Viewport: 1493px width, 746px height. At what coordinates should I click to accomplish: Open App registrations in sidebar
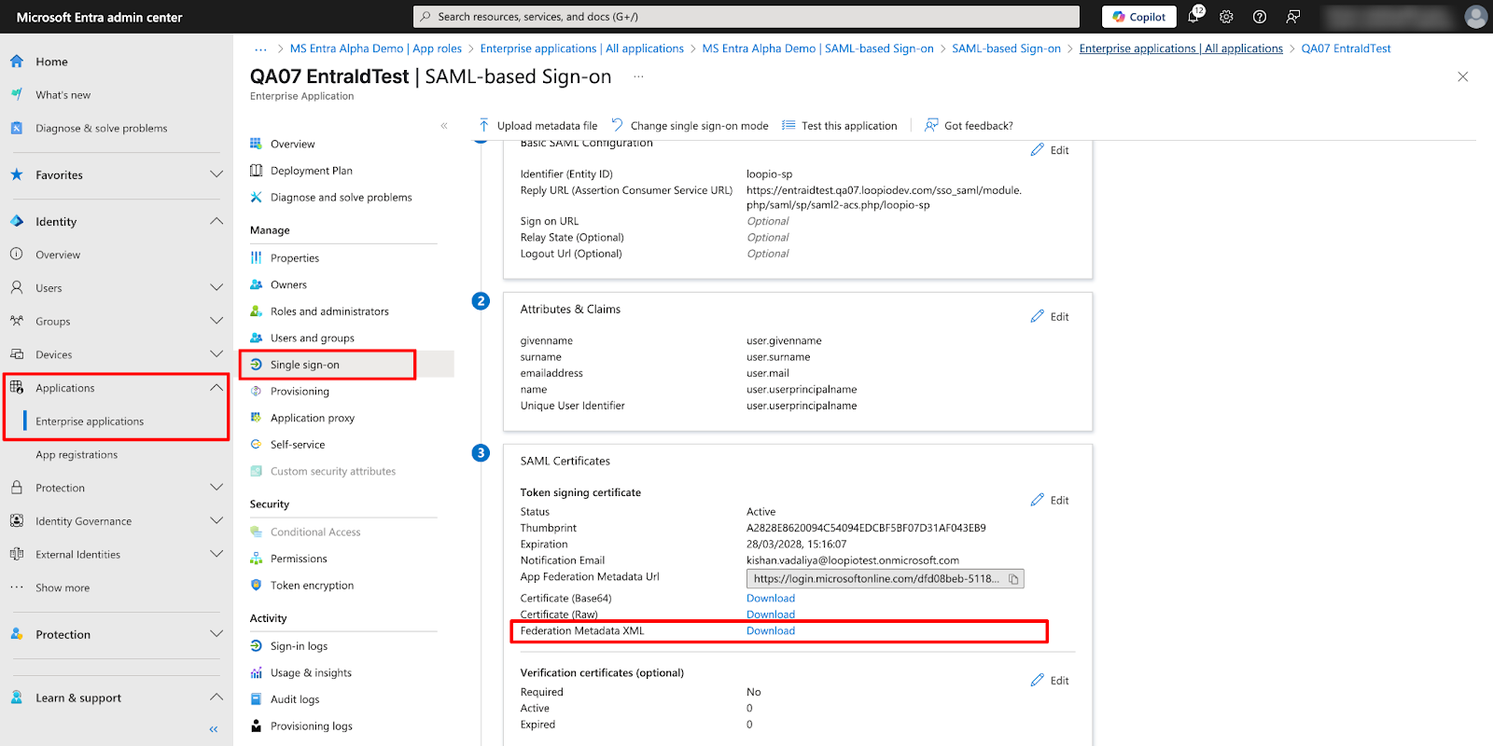pyautogui.click(x=77, y=455)
